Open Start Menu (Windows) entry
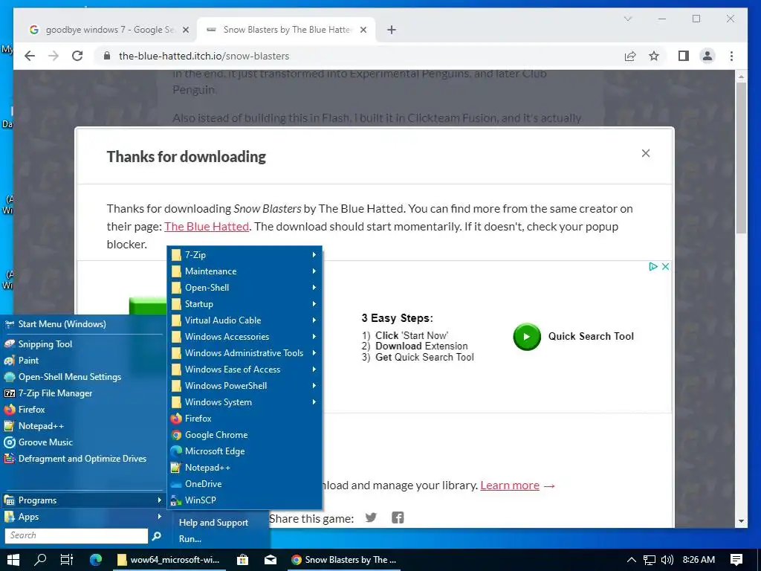Image resolution: width=761 pixels, height=571 pixels. coord(83,324)
